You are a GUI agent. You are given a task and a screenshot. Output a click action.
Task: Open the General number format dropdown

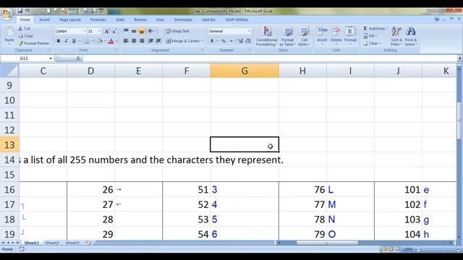[249, 31]
